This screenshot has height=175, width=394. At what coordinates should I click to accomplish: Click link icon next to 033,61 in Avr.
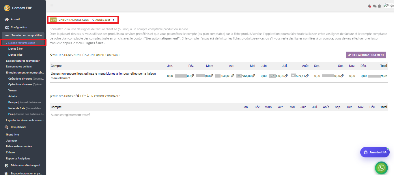coord(233,76)
